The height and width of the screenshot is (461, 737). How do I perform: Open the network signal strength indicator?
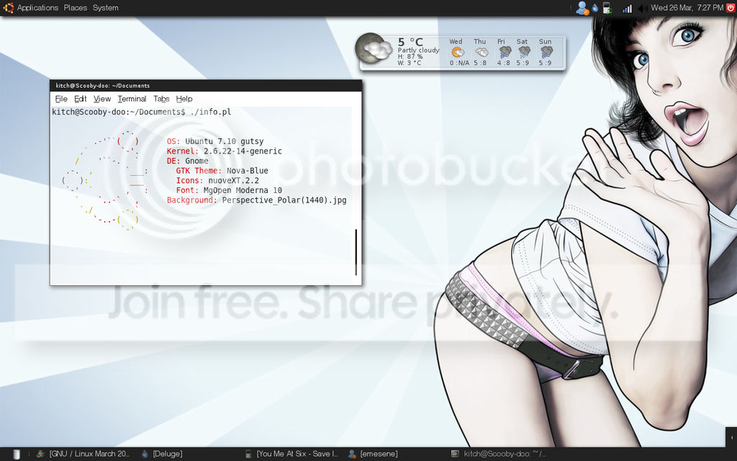click(x=627, y=9)
